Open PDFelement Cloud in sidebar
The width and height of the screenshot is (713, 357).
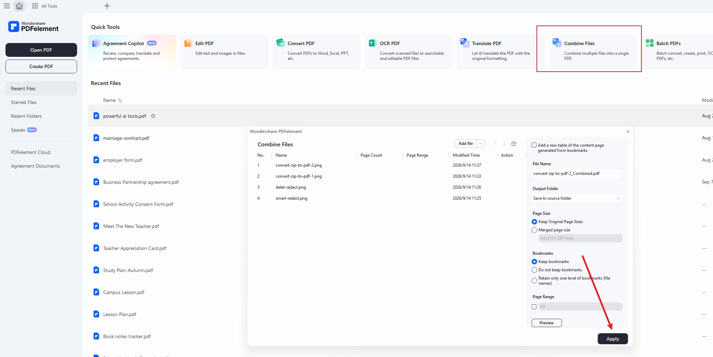(x=41, y=152)
